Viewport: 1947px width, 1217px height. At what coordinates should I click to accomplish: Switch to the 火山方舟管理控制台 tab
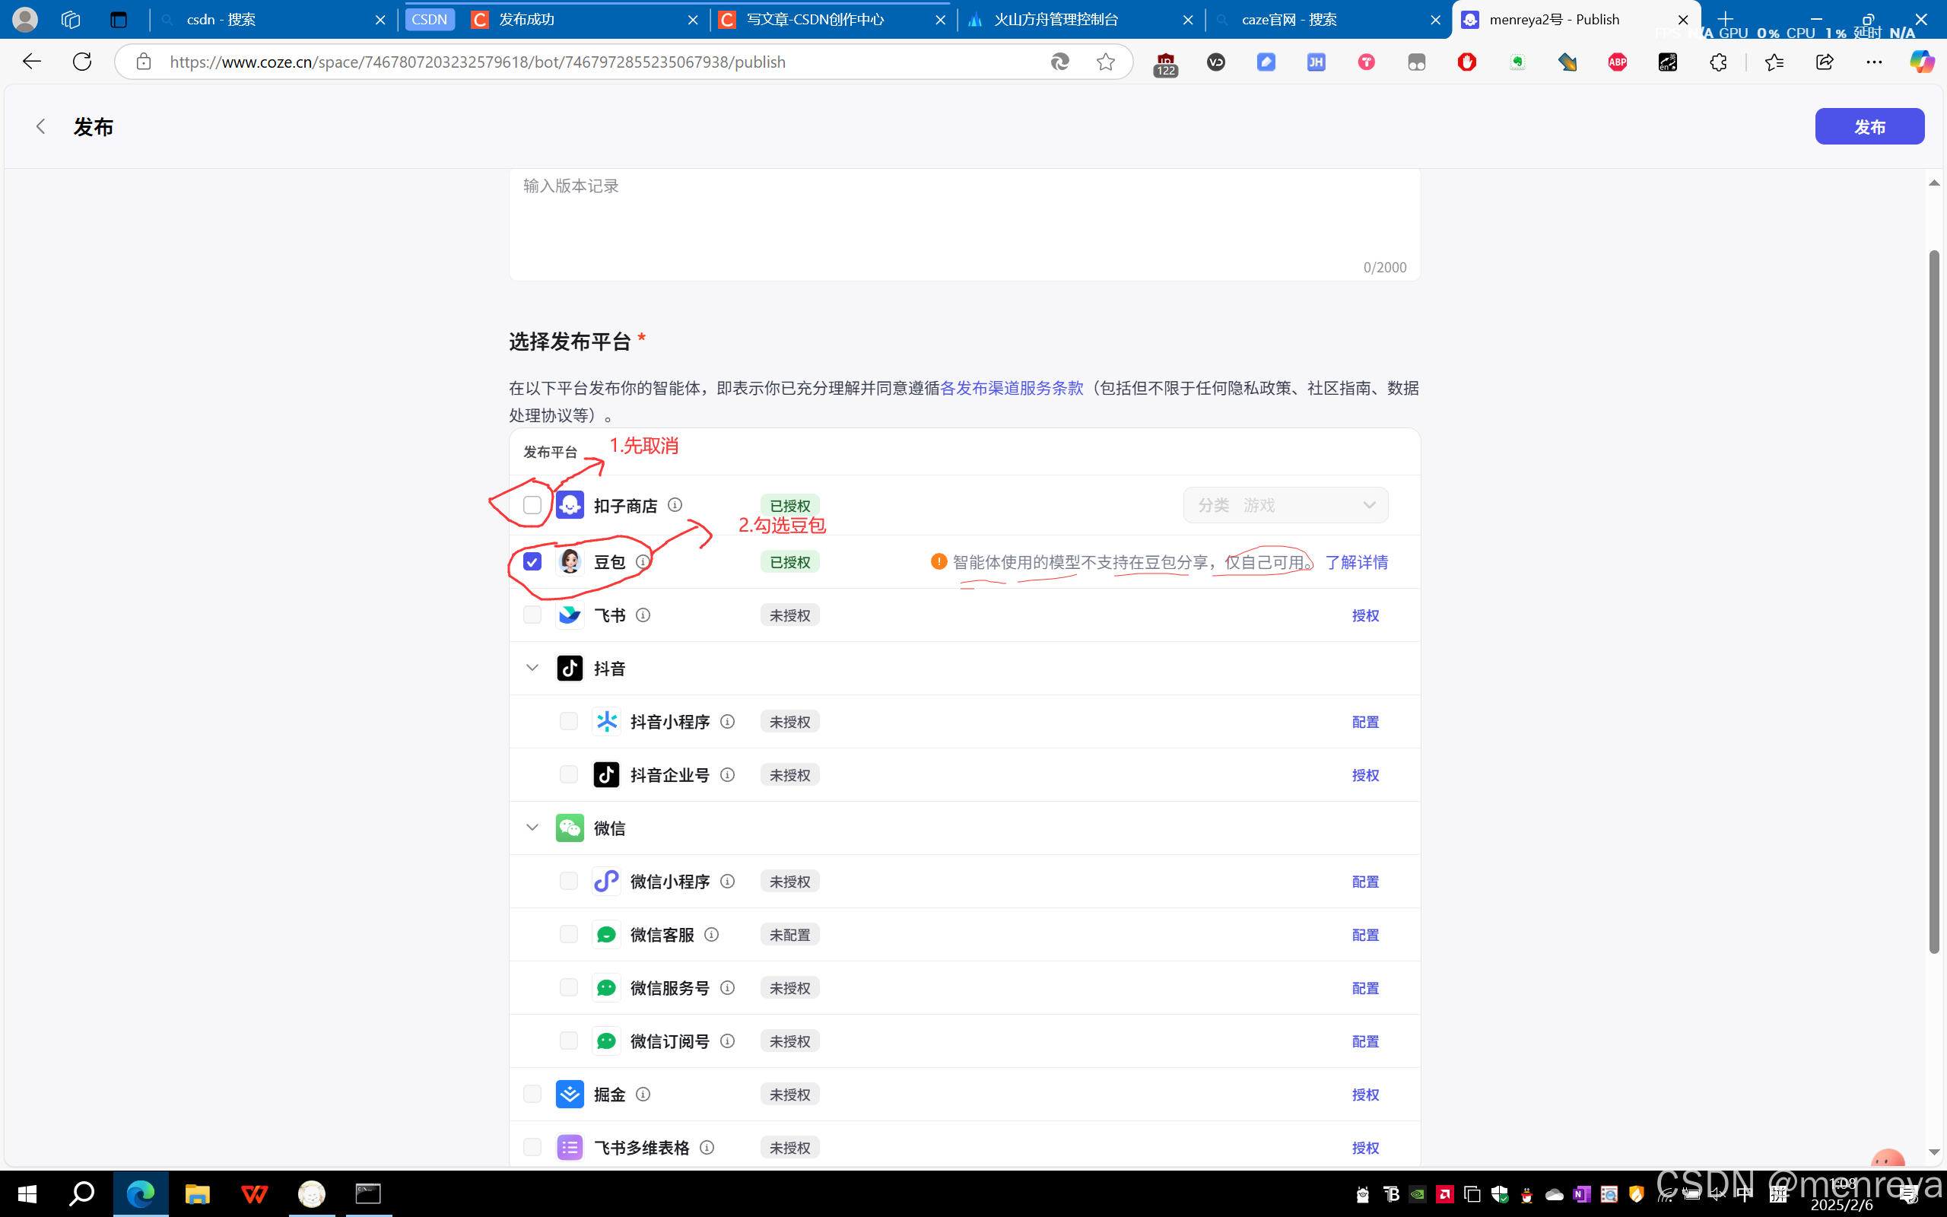[1056, 19]
